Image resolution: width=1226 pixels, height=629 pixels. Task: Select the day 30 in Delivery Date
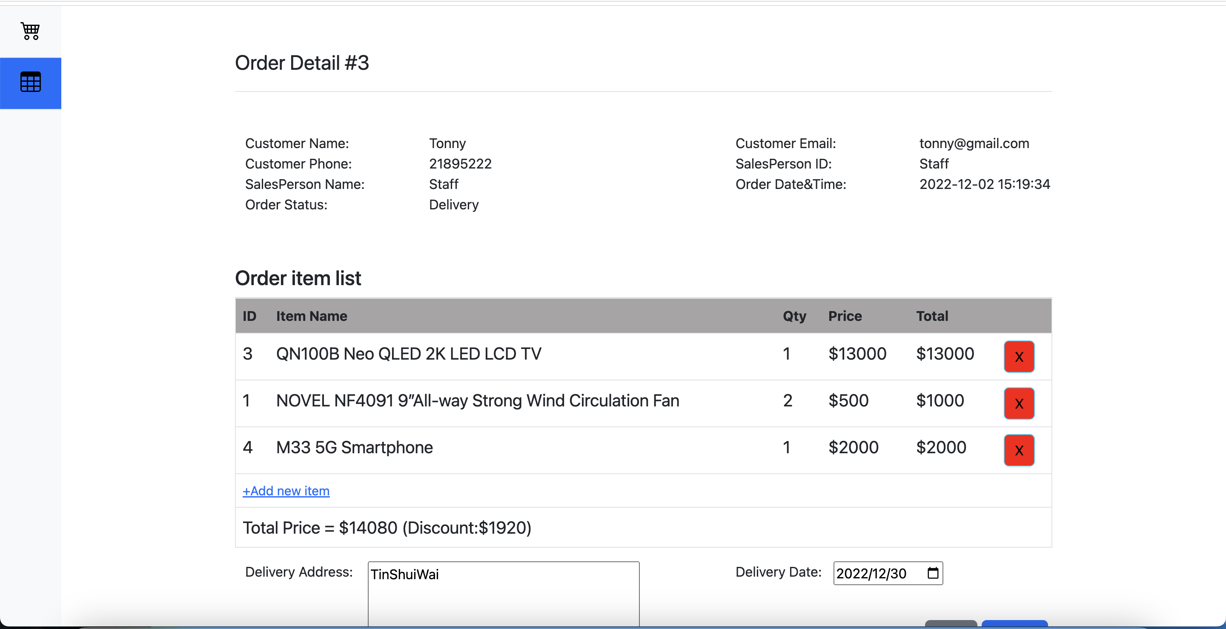coord(898,573)
